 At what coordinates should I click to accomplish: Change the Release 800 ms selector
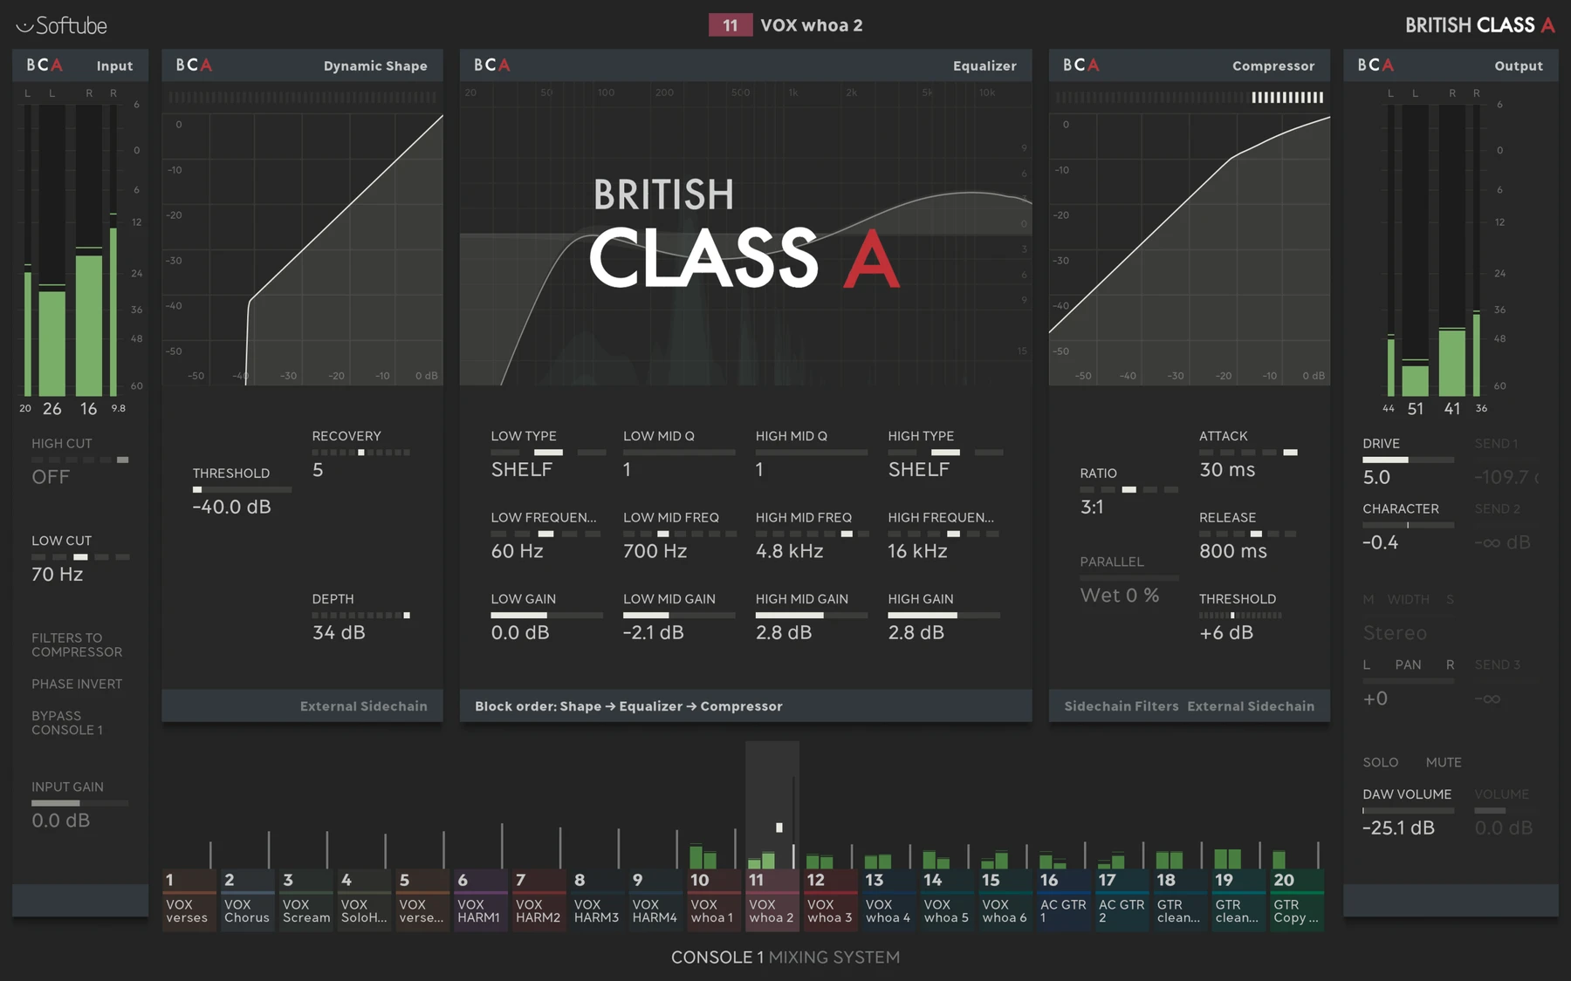1248,534
